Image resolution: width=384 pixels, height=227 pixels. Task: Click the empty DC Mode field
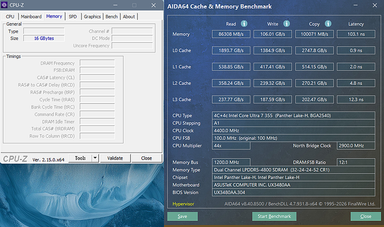(132, 38)
